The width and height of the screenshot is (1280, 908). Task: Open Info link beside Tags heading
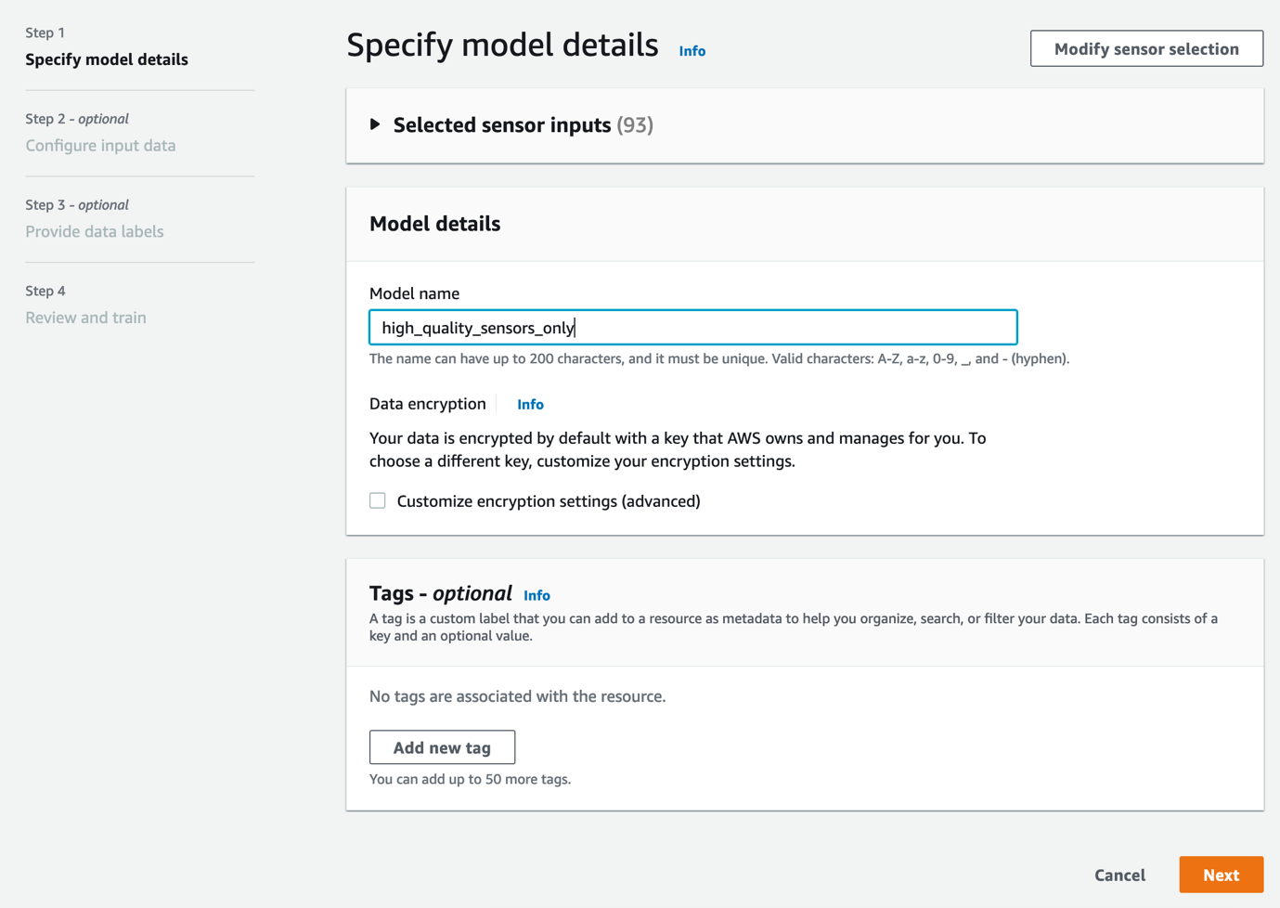[x=537, y=596]
